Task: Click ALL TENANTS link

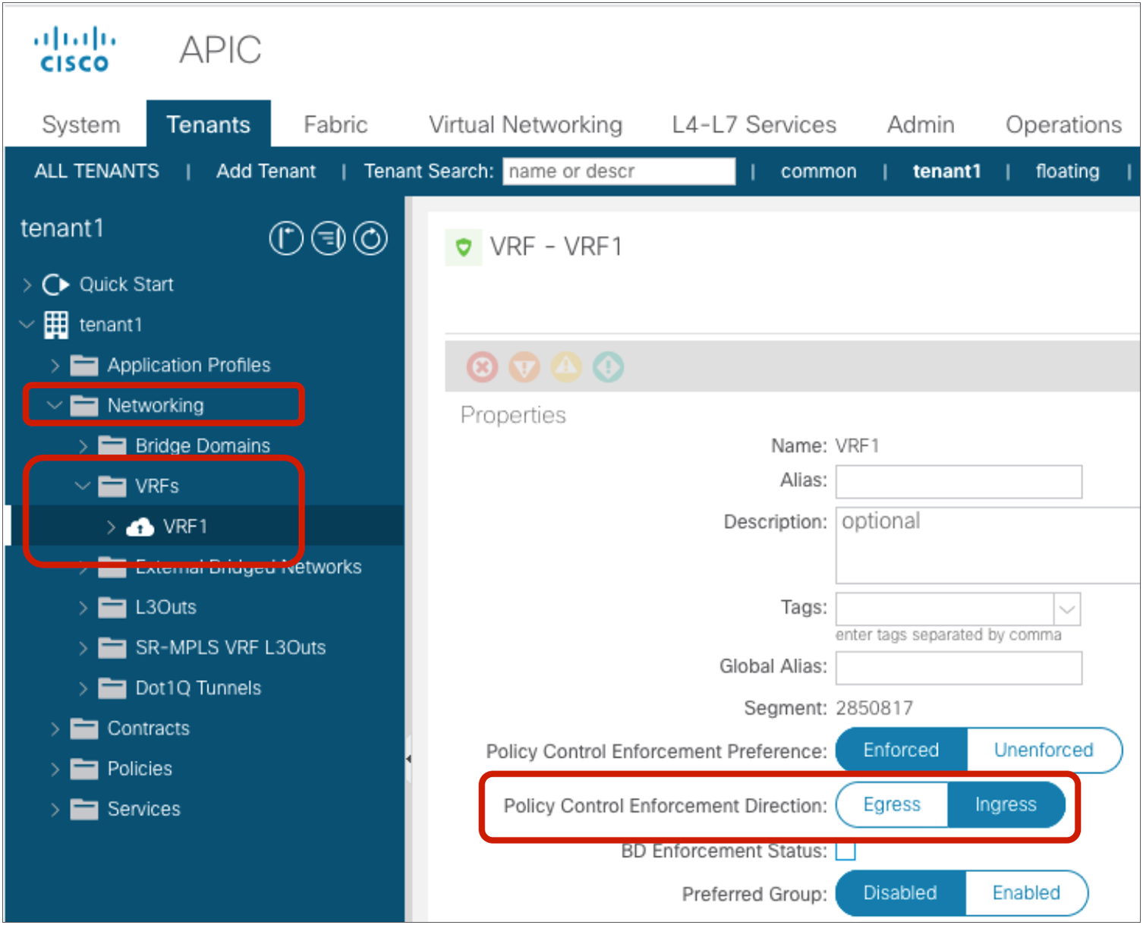Action: (96, 171)
